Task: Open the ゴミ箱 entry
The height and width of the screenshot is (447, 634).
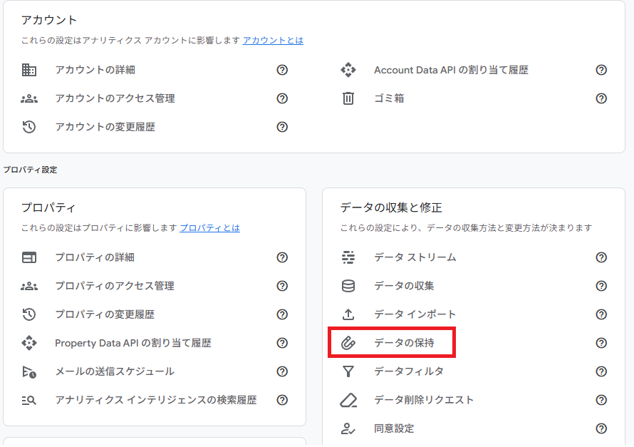Action: 389,98
